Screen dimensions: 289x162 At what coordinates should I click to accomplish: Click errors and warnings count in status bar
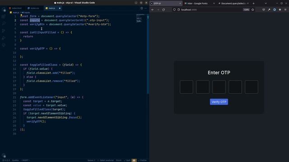coord(6,160)
